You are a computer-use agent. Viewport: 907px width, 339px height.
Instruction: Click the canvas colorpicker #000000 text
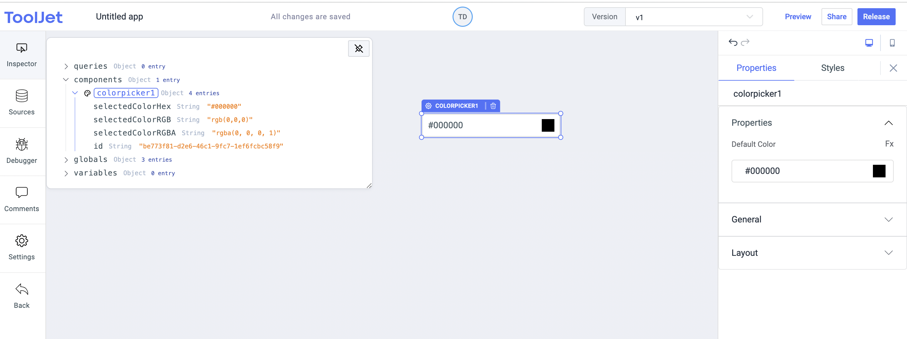445,125
